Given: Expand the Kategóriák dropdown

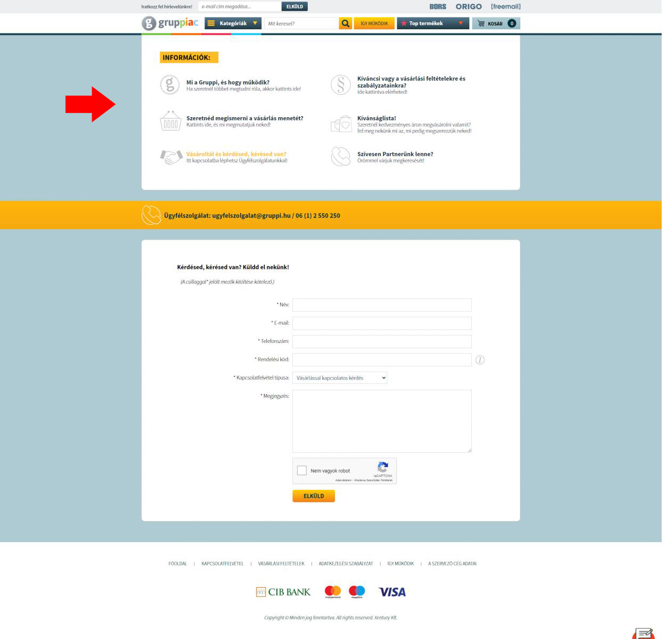Looking at the screenshot, I should point(233,23).
